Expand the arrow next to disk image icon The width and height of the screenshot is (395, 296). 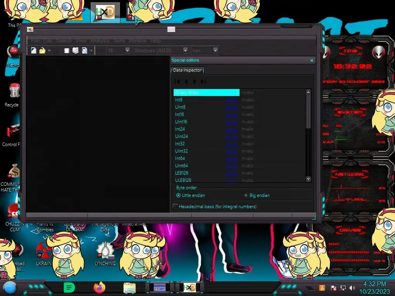click(91, 50)
